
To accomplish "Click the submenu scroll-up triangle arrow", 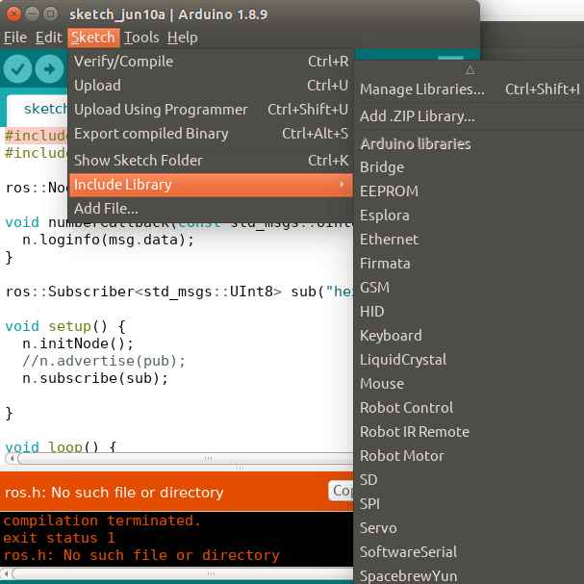I will click(x=470, y=70).
